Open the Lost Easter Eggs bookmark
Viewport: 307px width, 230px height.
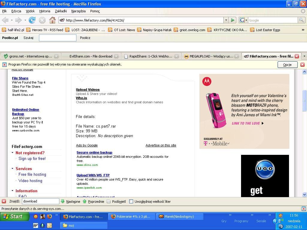pos(265,30)
